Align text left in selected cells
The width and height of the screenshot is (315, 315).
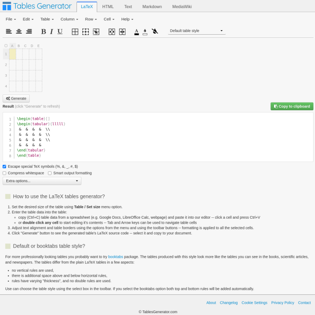(9, 31)
